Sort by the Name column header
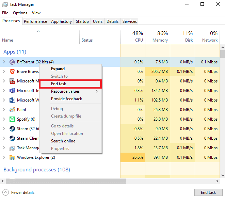 coord(40,37)
